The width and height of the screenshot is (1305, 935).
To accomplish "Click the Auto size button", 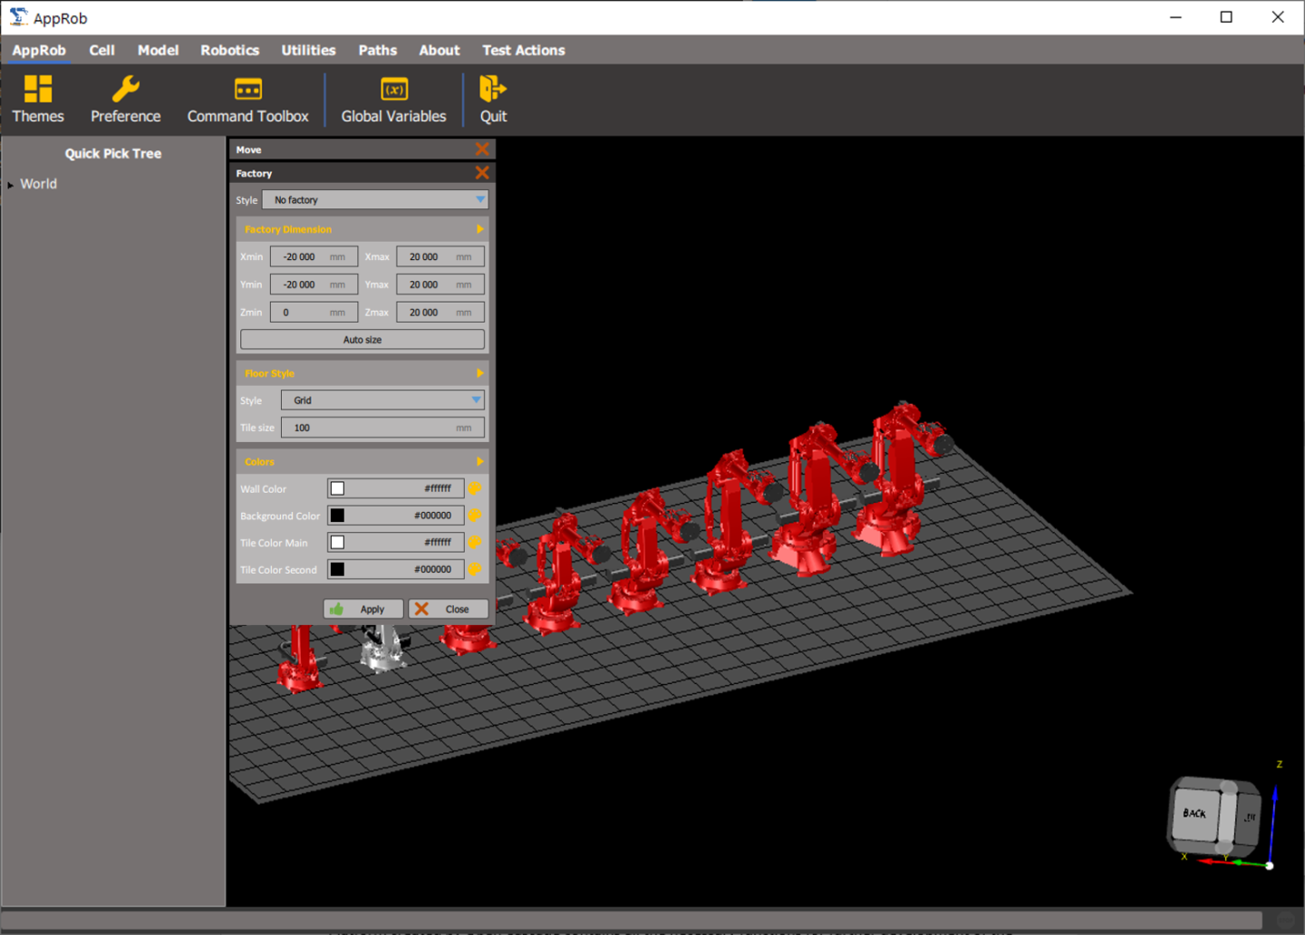I will [x=362, y=340].
